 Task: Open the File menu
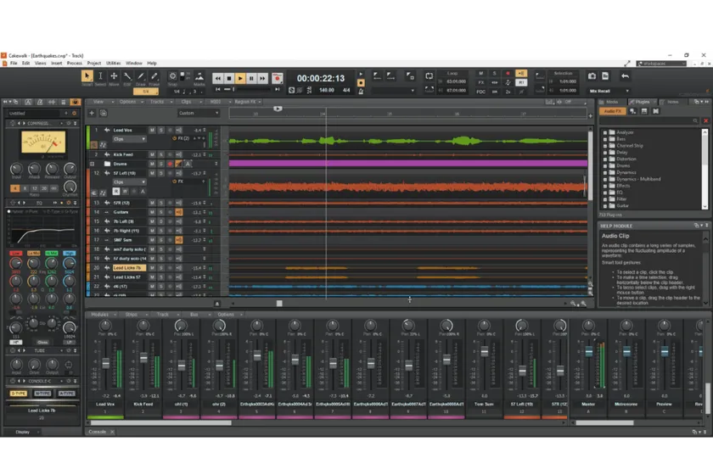pyautogui.click(x=14, y=63)
